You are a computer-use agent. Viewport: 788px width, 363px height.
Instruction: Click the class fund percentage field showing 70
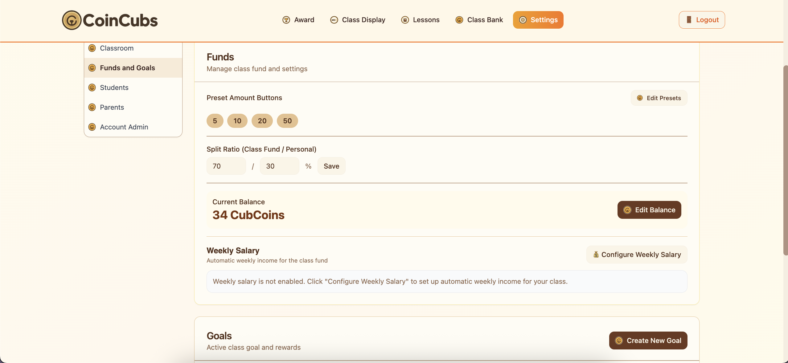point(226,166)
